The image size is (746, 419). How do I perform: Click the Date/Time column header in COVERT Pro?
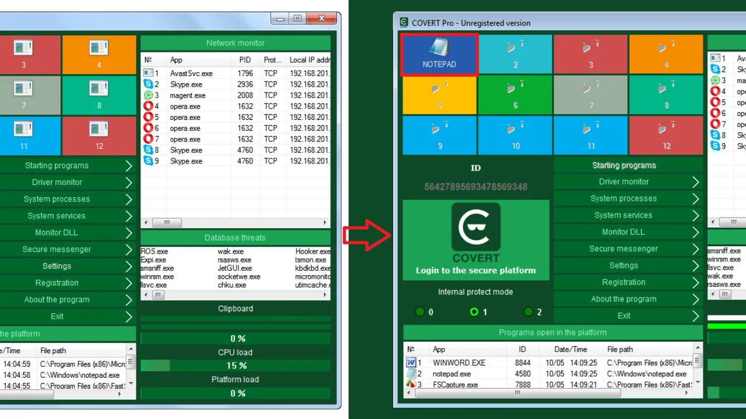[571, 349]
